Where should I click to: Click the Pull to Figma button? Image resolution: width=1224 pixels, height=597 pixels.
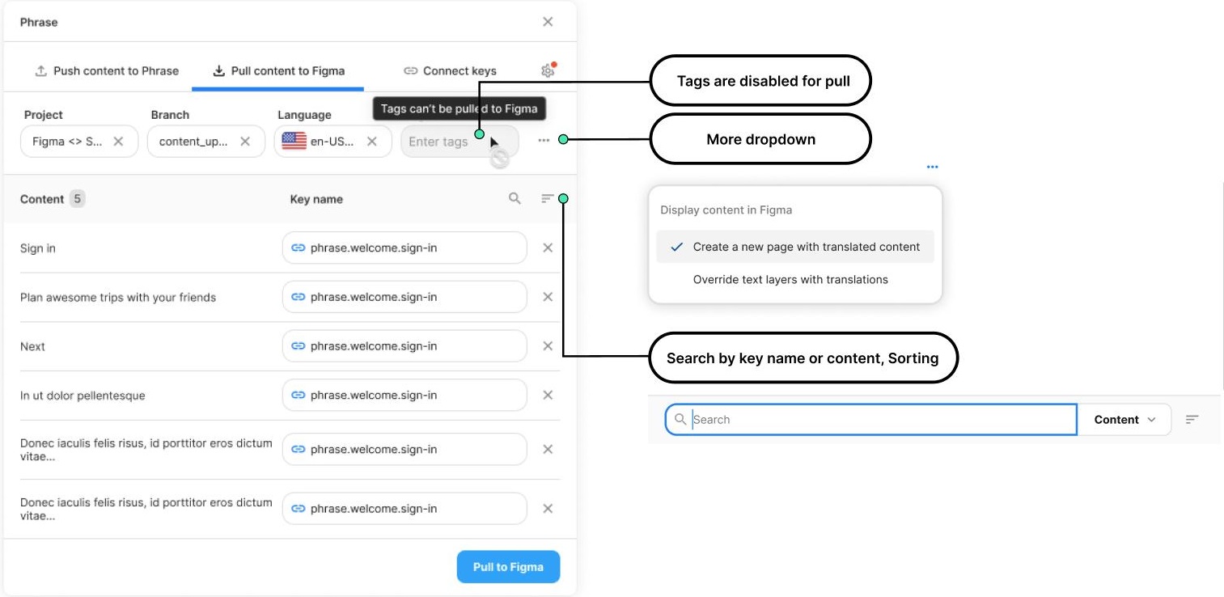(x=508, y=567)
